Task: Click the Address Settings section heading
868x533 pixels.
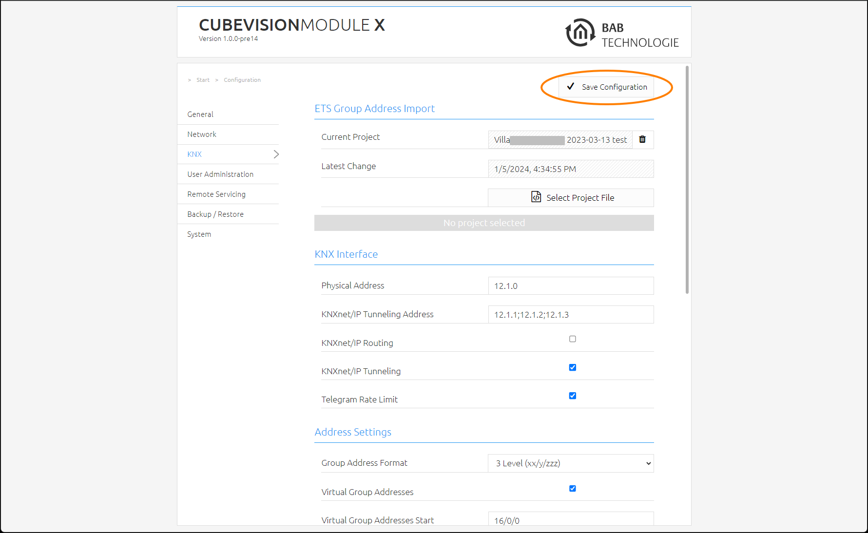Action: (353, 432)
